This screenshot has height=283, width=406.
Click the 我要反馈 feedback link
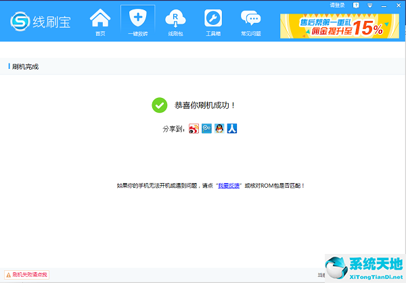point(229,186)
